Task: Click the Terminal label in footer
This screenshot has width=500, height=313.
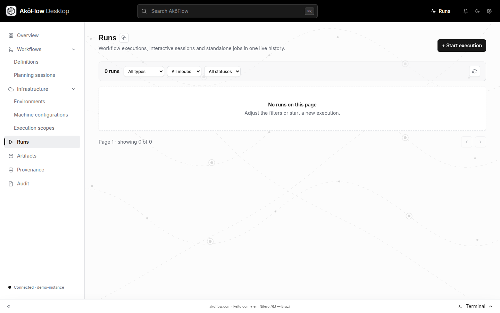Action: tap(475, 306)
